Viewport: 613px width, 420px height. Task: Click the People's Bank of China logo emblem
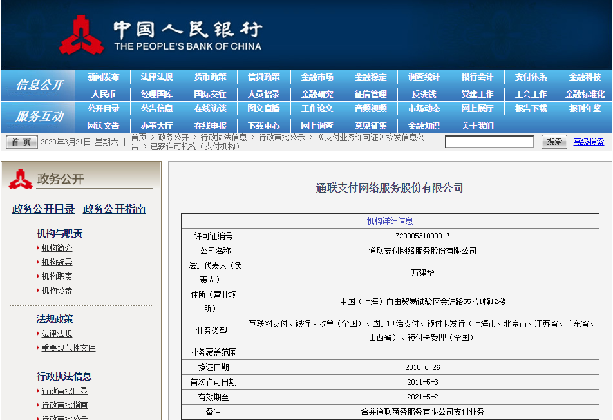[x=81, y=35]
